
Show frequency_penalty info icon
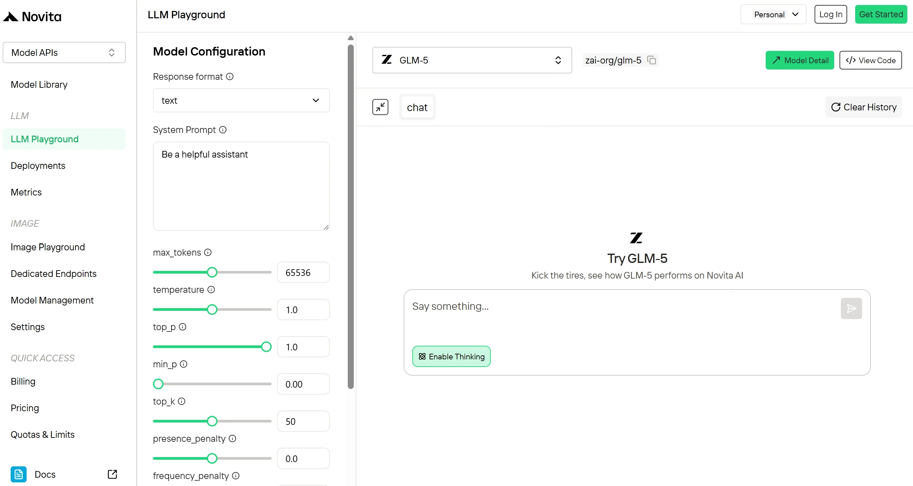click(236, 475)
